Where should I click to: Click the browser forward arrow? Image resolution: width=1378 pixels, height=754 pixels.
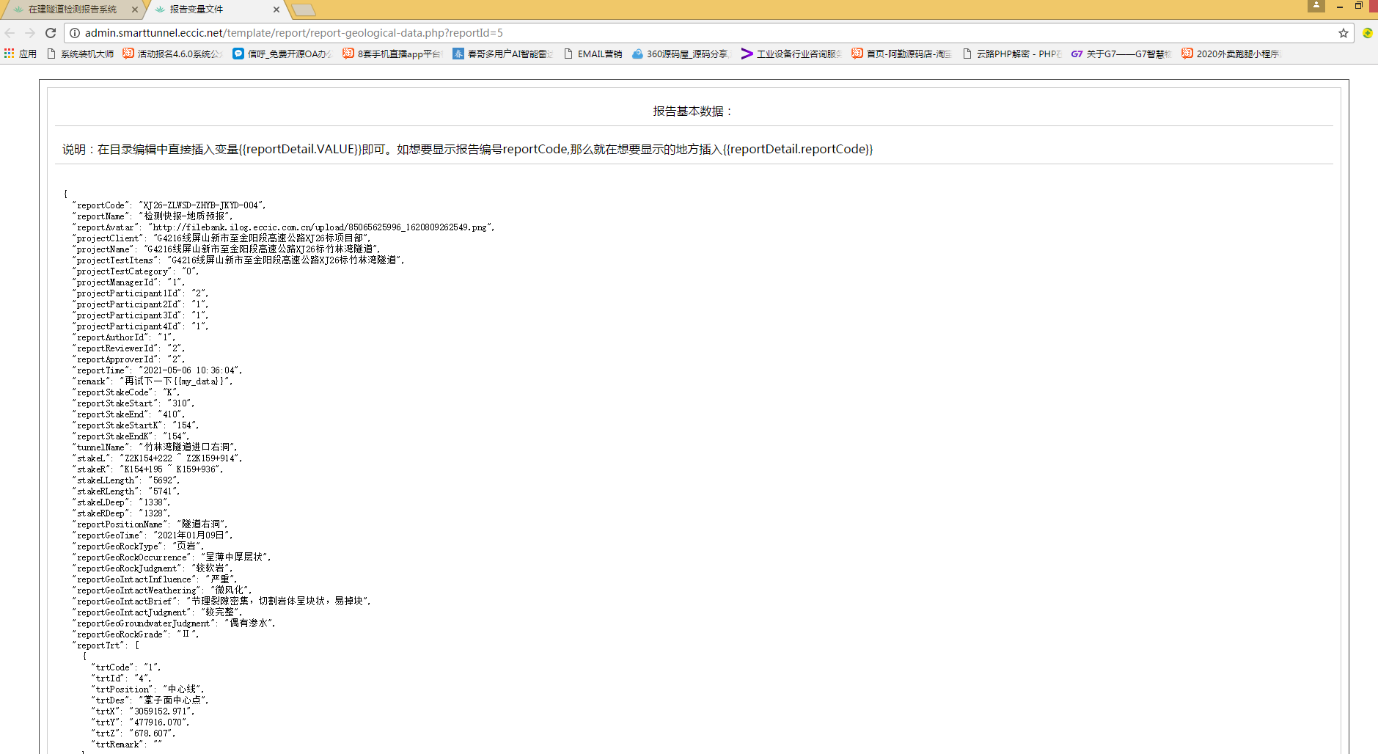tap(30, 33)
